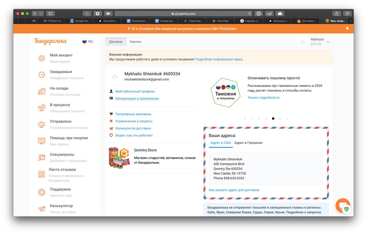Click the gear extension icon in Safari toolbar

click(x=259, y=13)
